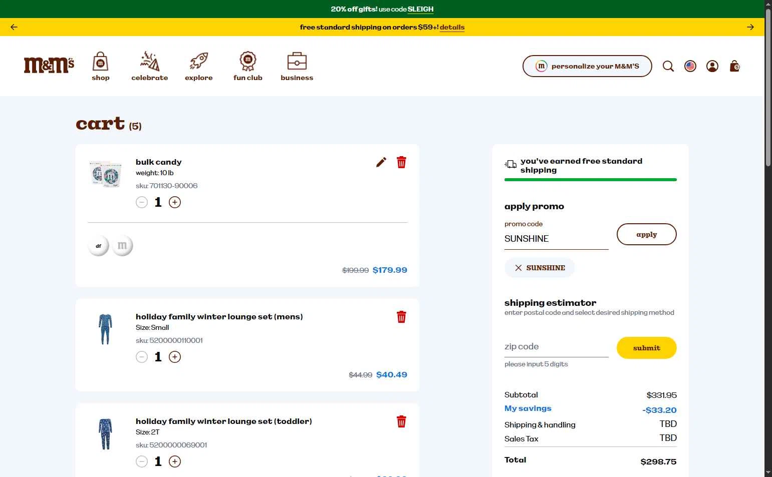Open mens lounge set product thumbnail
The width and height of the screenshot is (772, 477).
[105, 329]
